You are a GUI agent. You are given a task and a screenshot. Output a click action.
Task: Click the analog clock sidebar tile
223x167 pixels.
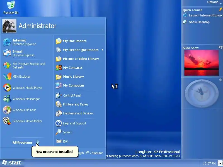[202, 94]
